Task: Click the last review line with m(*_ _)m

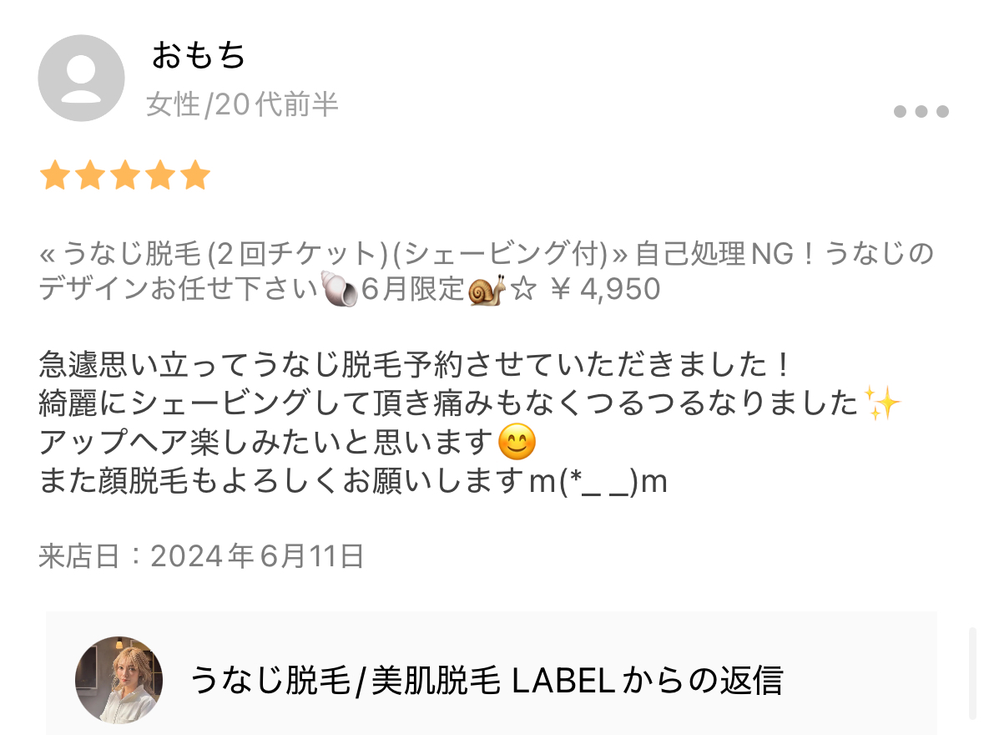Action: [x=353, y=481]
